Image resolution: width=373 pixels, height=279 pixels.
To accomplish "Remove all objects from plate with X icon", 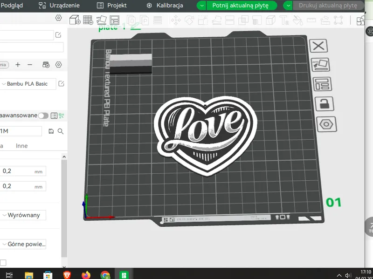I will point(318,46).
